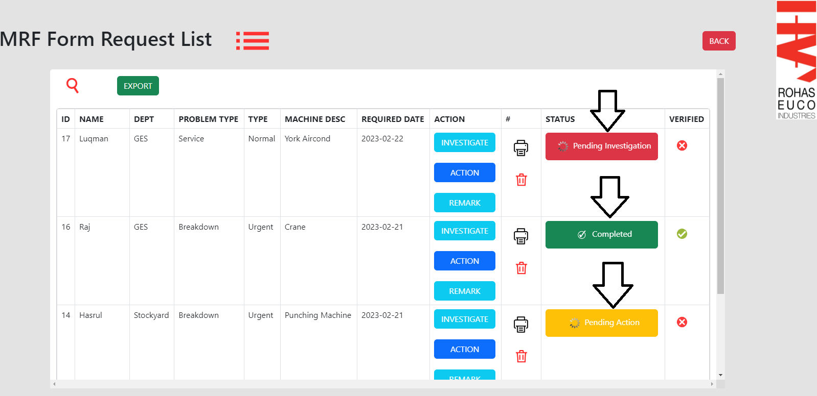
Task: Click the yellow Pending Action status badge
Action: point(602,323)
